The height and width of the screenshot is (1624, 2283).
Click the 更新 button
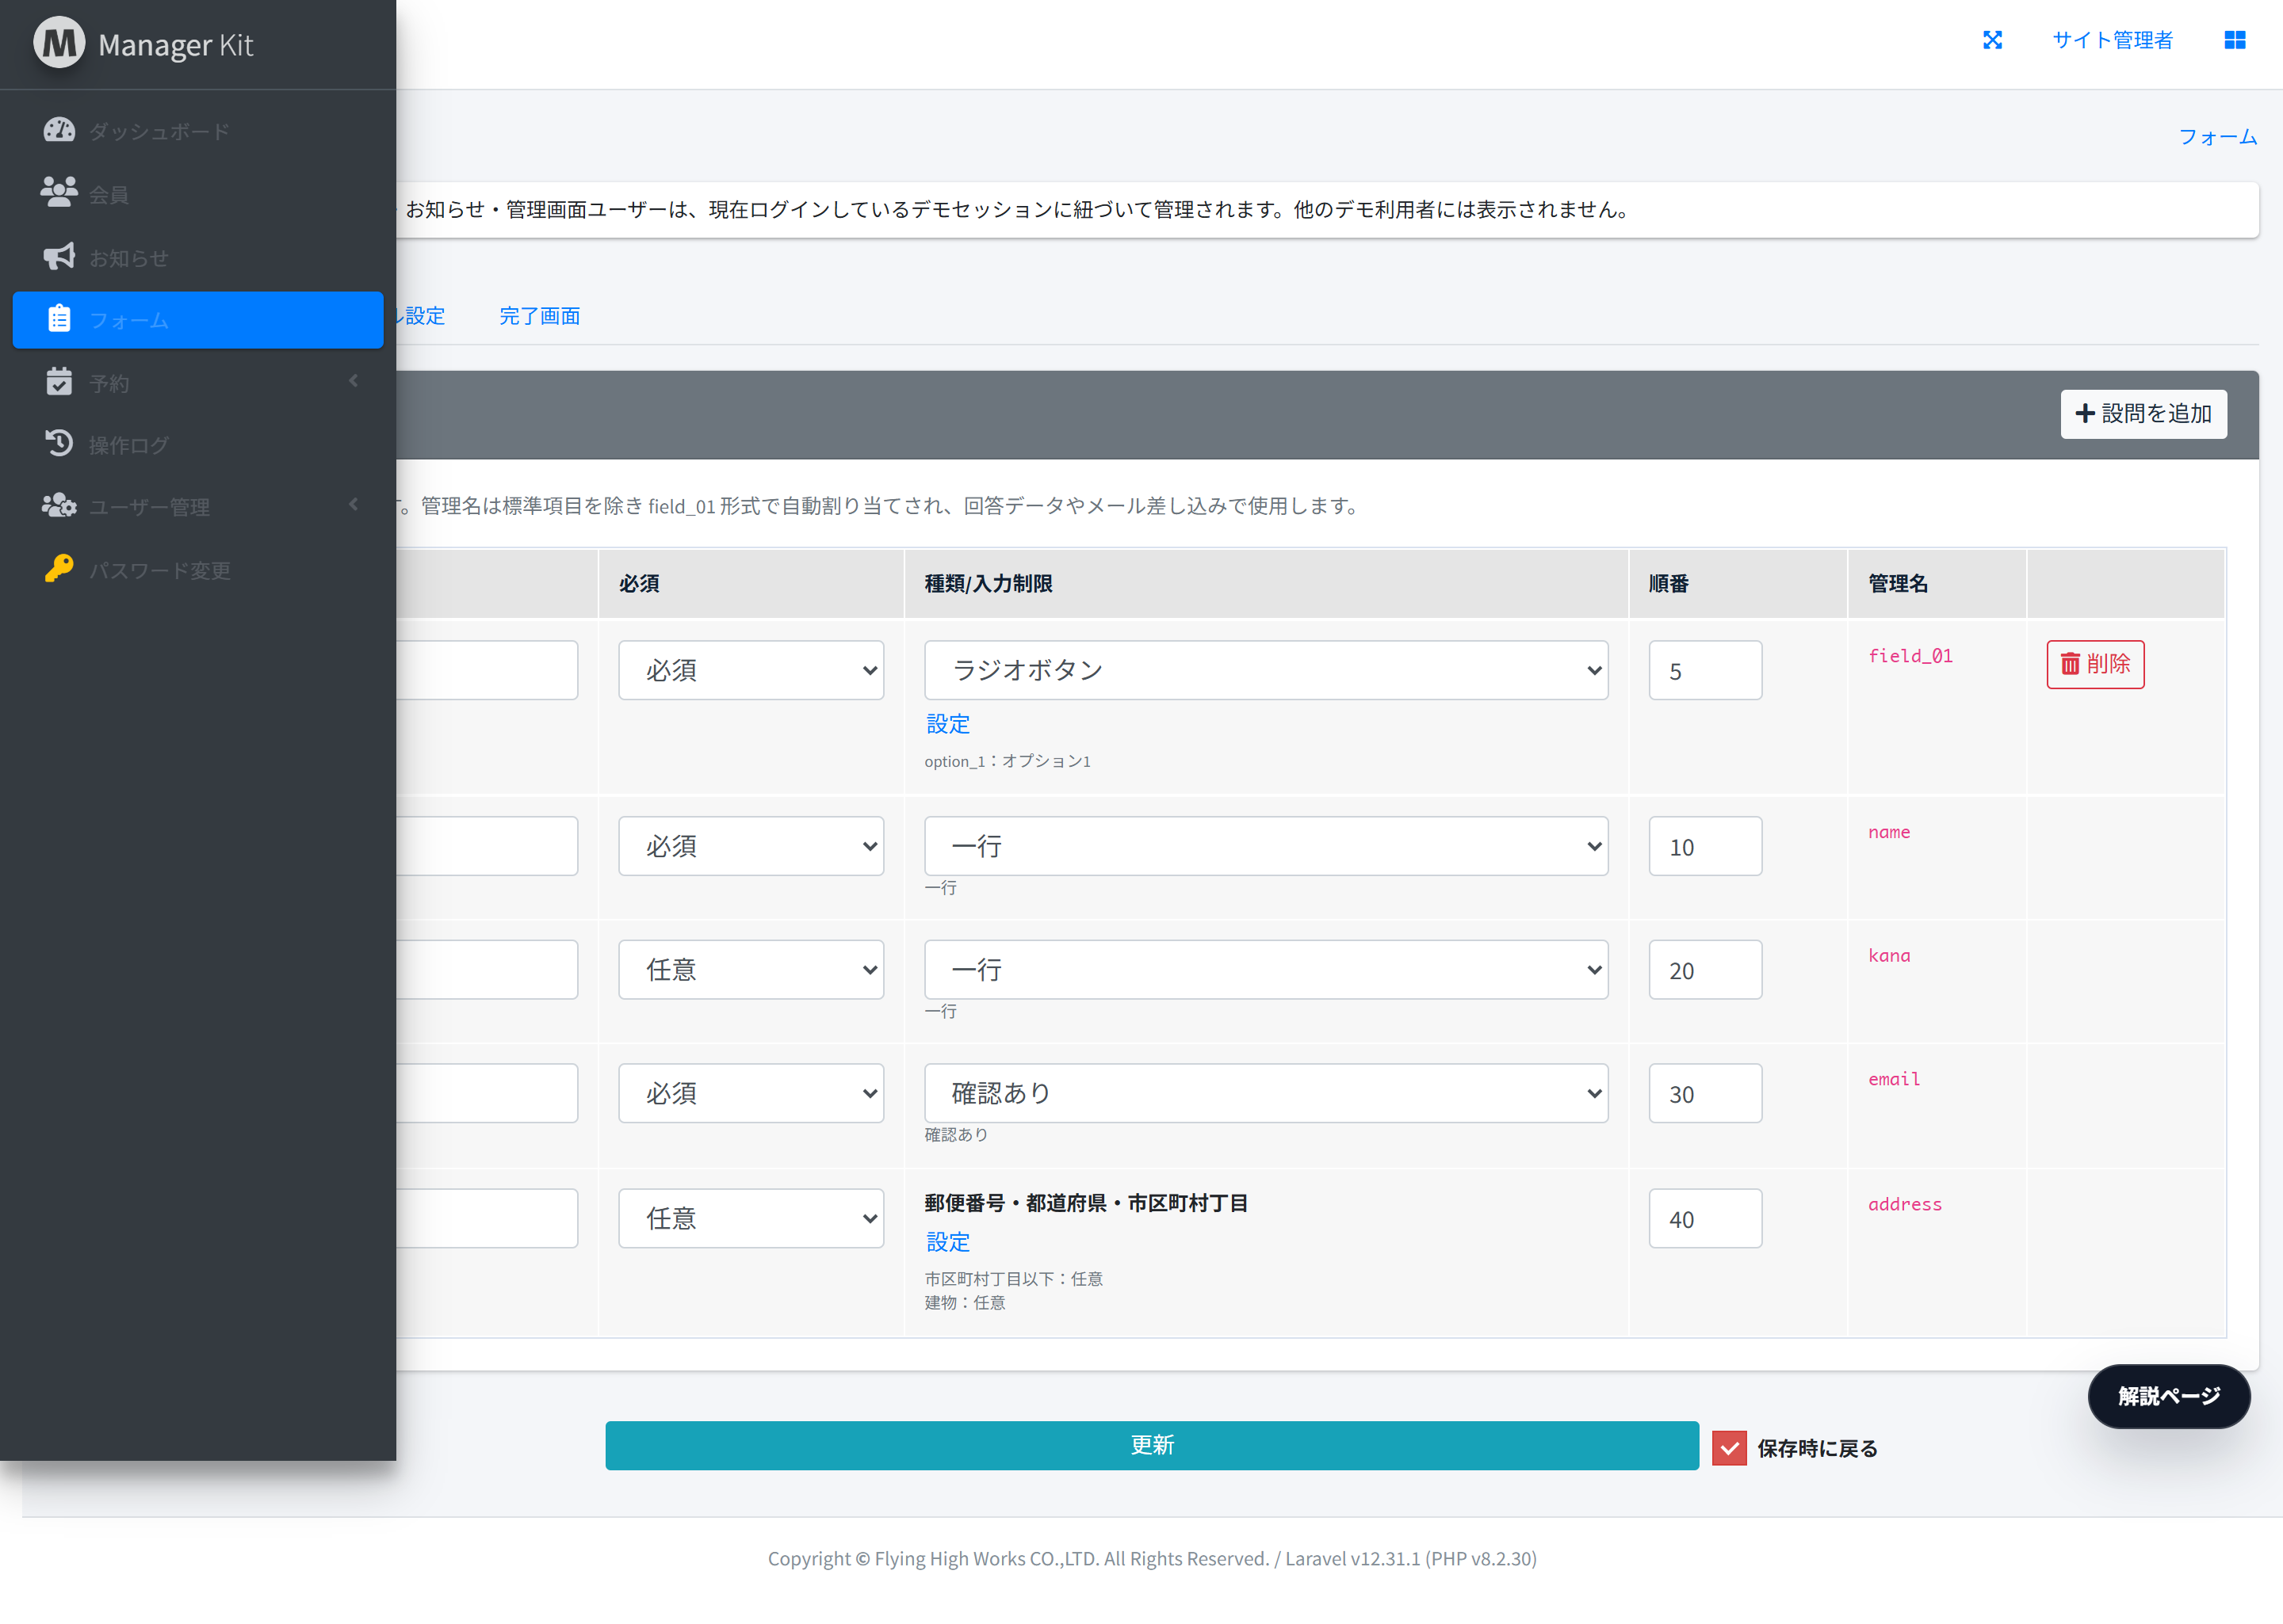point(1152,1445)
